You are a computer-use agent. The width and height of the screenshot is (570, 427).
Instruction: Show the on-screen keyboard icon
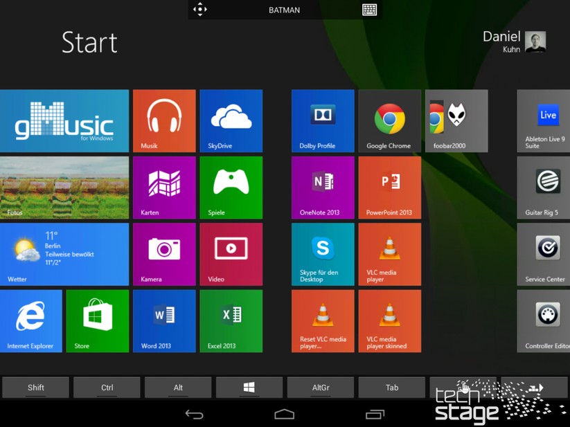(370, 10)
